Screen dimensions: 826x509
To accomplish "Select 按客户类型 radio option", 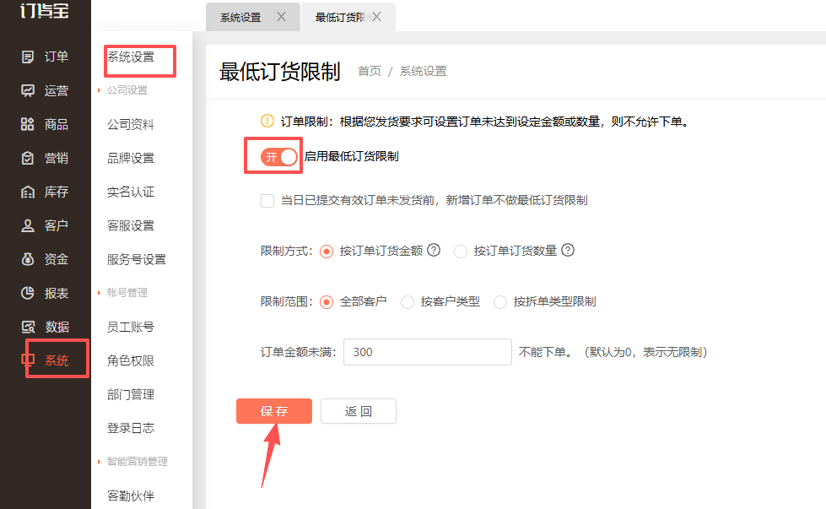I will pos(408,302).
